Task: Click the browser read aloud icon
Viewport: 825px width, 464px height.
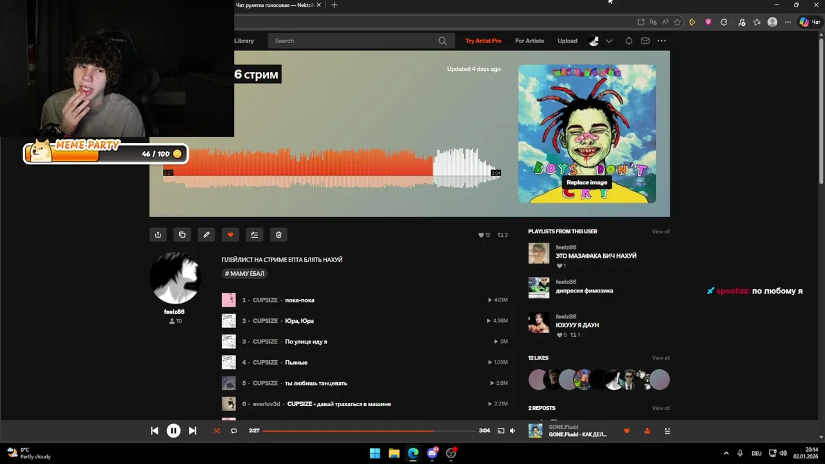Action: pos(665,22)
